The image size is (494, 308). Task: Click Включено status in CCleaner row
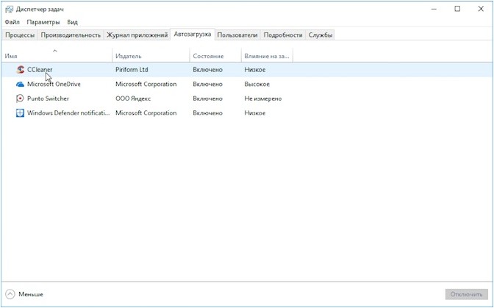[x=207, y=70]
